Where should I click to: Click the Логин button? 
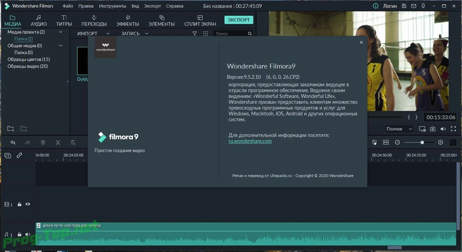tap(390, 6)
